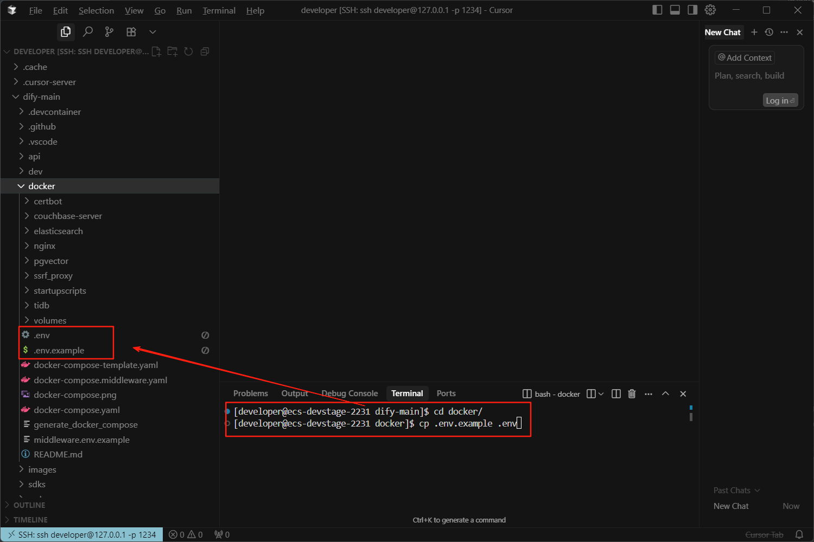814x542 pixels.
Task: Open the README.md file
Action: click(x=110, y=455)
